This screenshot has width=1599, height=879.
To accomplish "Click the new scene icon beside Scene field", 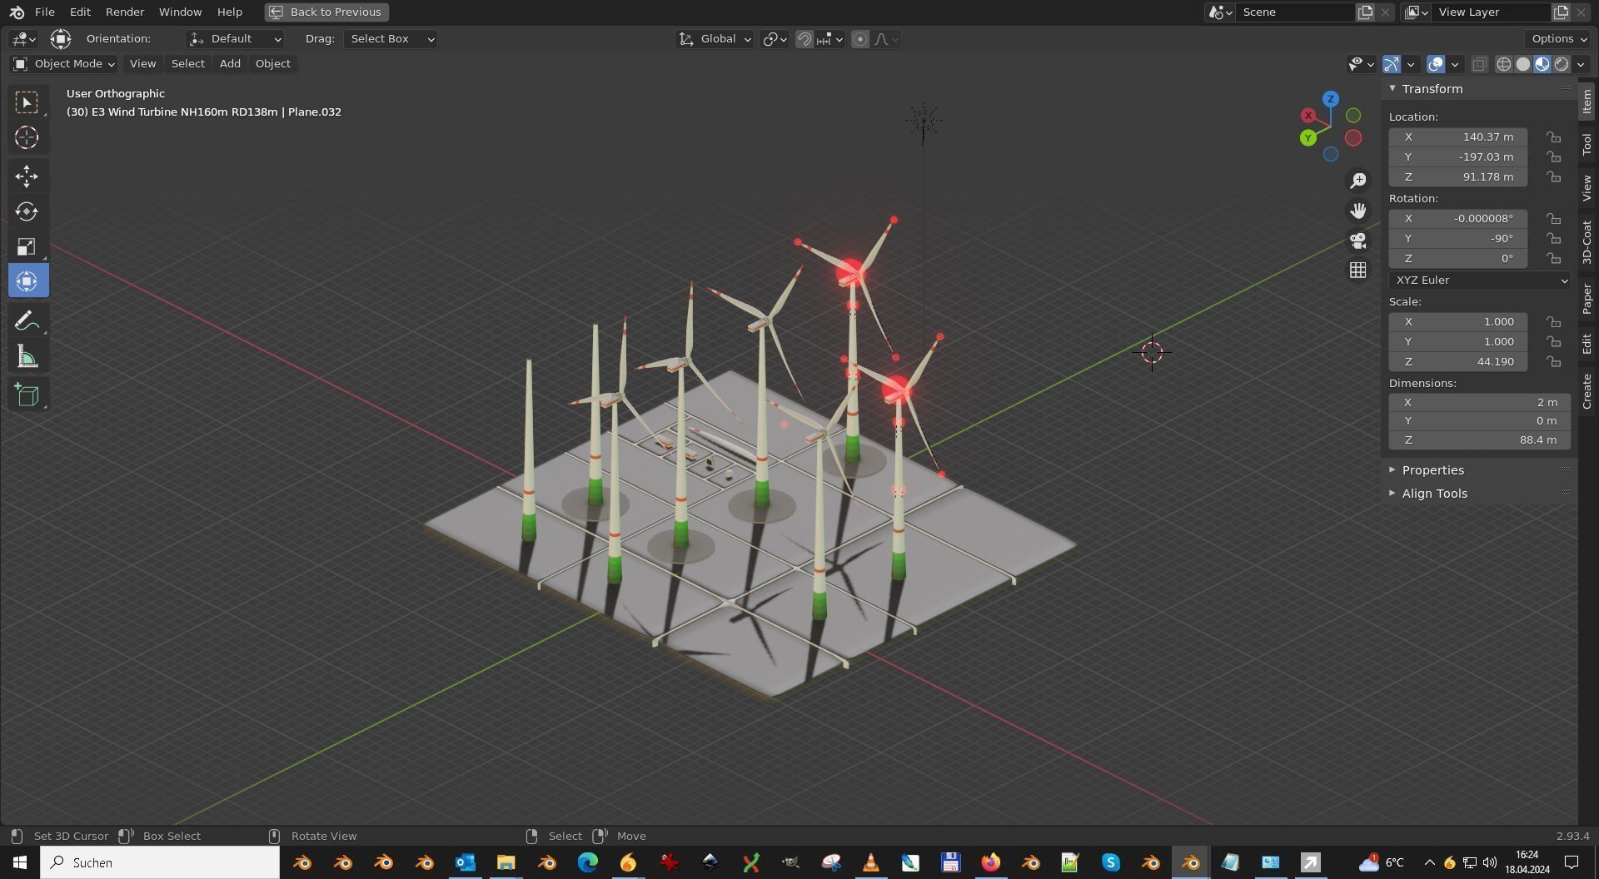I will pyautogui.click(x=1365, y=12).
